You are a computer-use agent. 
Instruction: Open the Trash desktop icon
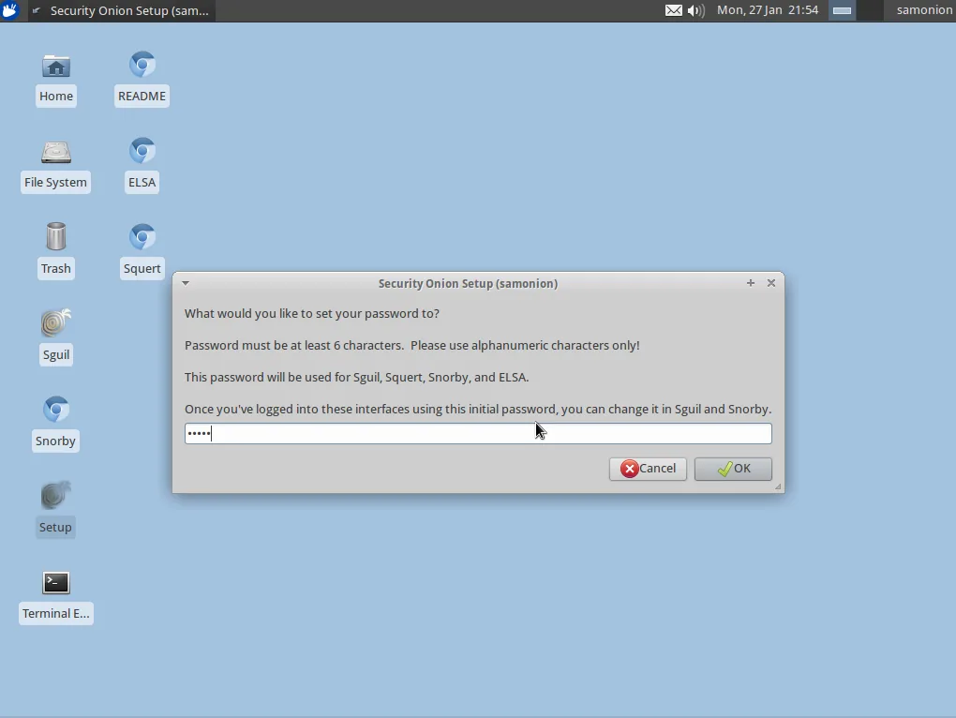(56, 251)
